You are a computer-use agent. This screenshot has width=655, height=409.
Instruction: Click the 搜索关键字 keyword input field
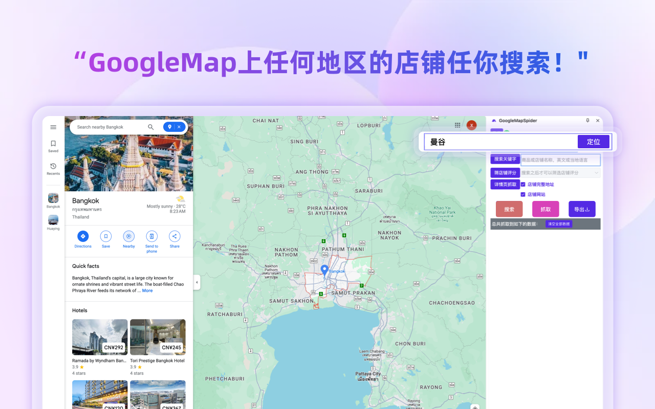[560, 160]
